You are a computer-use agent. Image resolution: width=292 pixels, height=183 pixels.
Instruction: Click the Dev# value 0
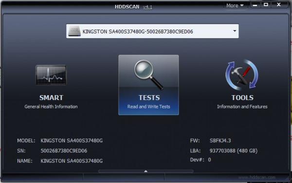(x=209, y=160)
